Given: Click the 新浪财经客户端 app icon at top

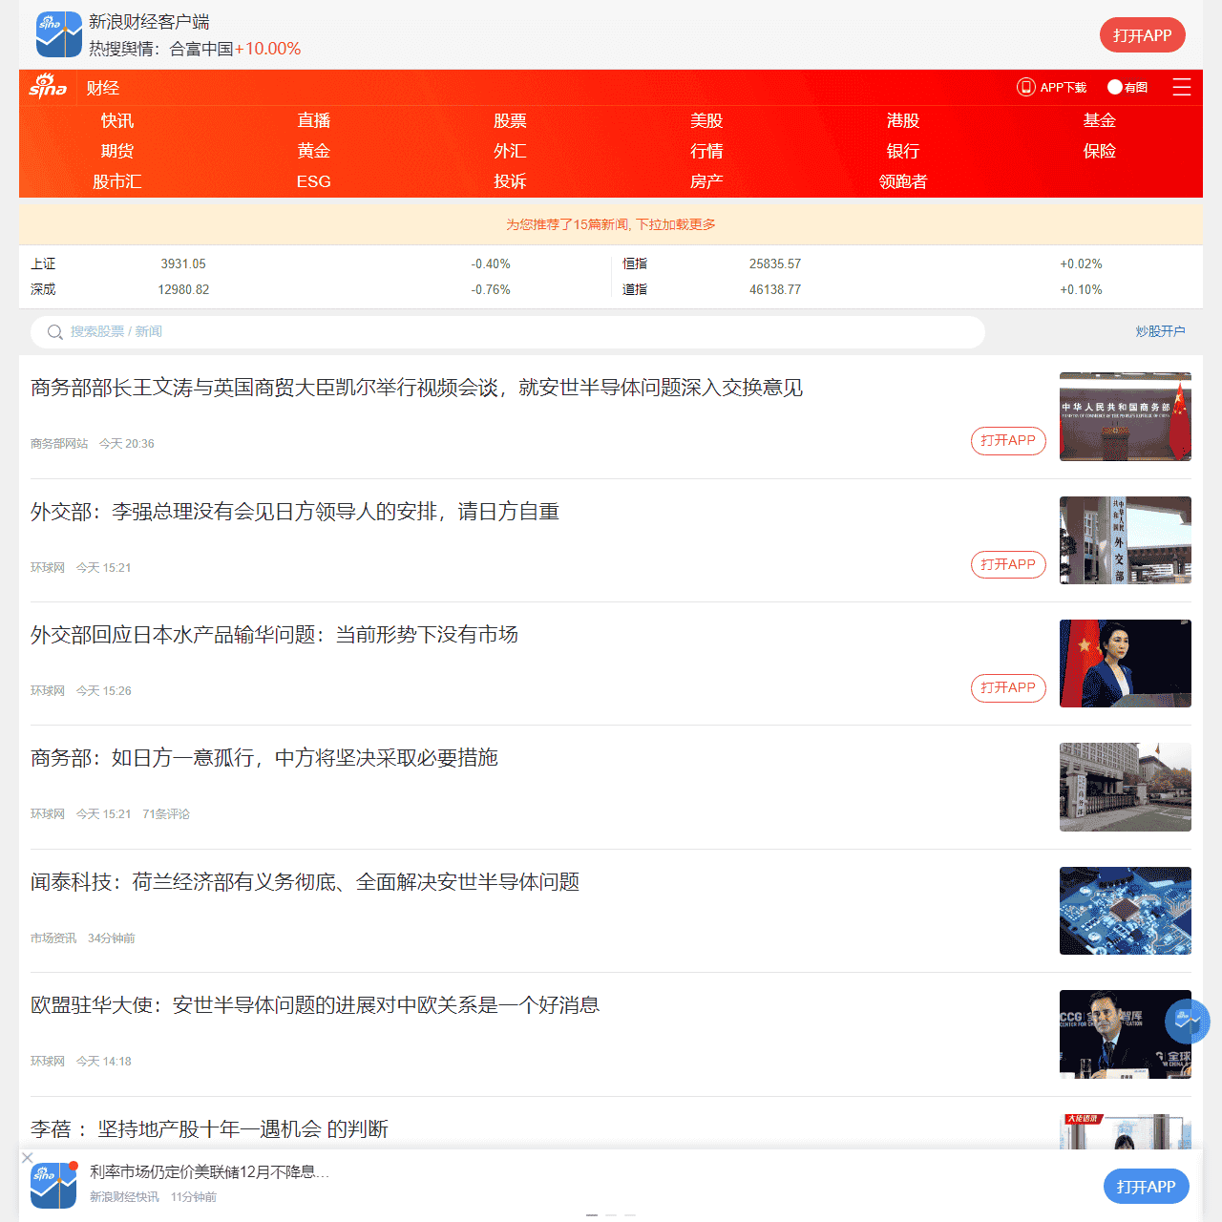Looking at the screenshot, I should (58, 34).
